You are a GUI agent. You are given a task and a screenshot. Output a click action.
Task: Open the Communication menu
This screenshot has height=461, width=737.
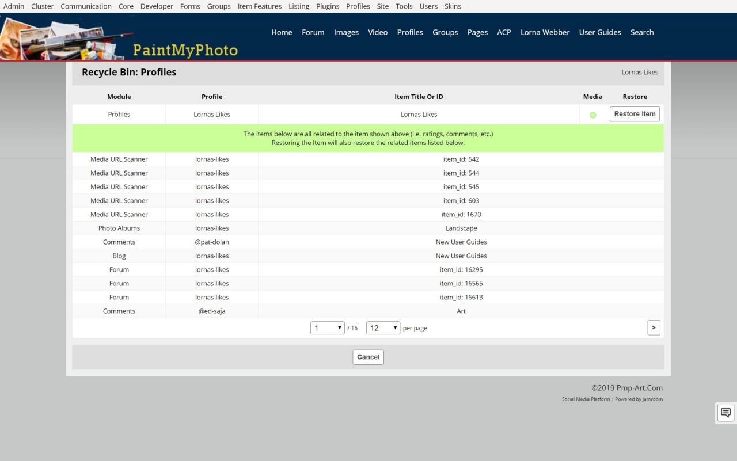(x=86, y=6)
